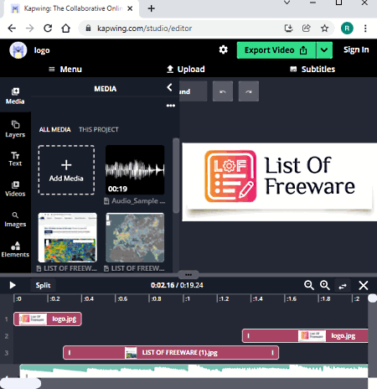The width and height of the screenshot is (377, 389).
Task: Click the audio waveform track
Action: coord(194,371)
